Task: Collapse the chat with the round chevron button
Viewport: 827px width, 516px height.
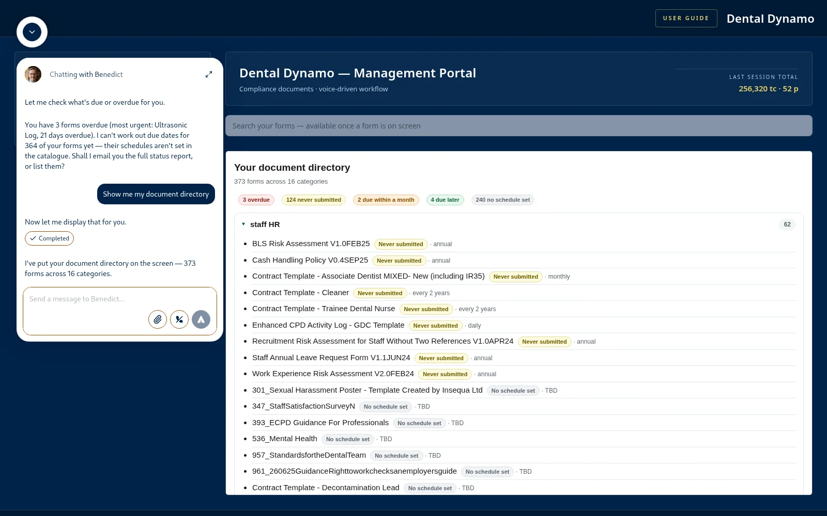Action: tap(32, 32)
